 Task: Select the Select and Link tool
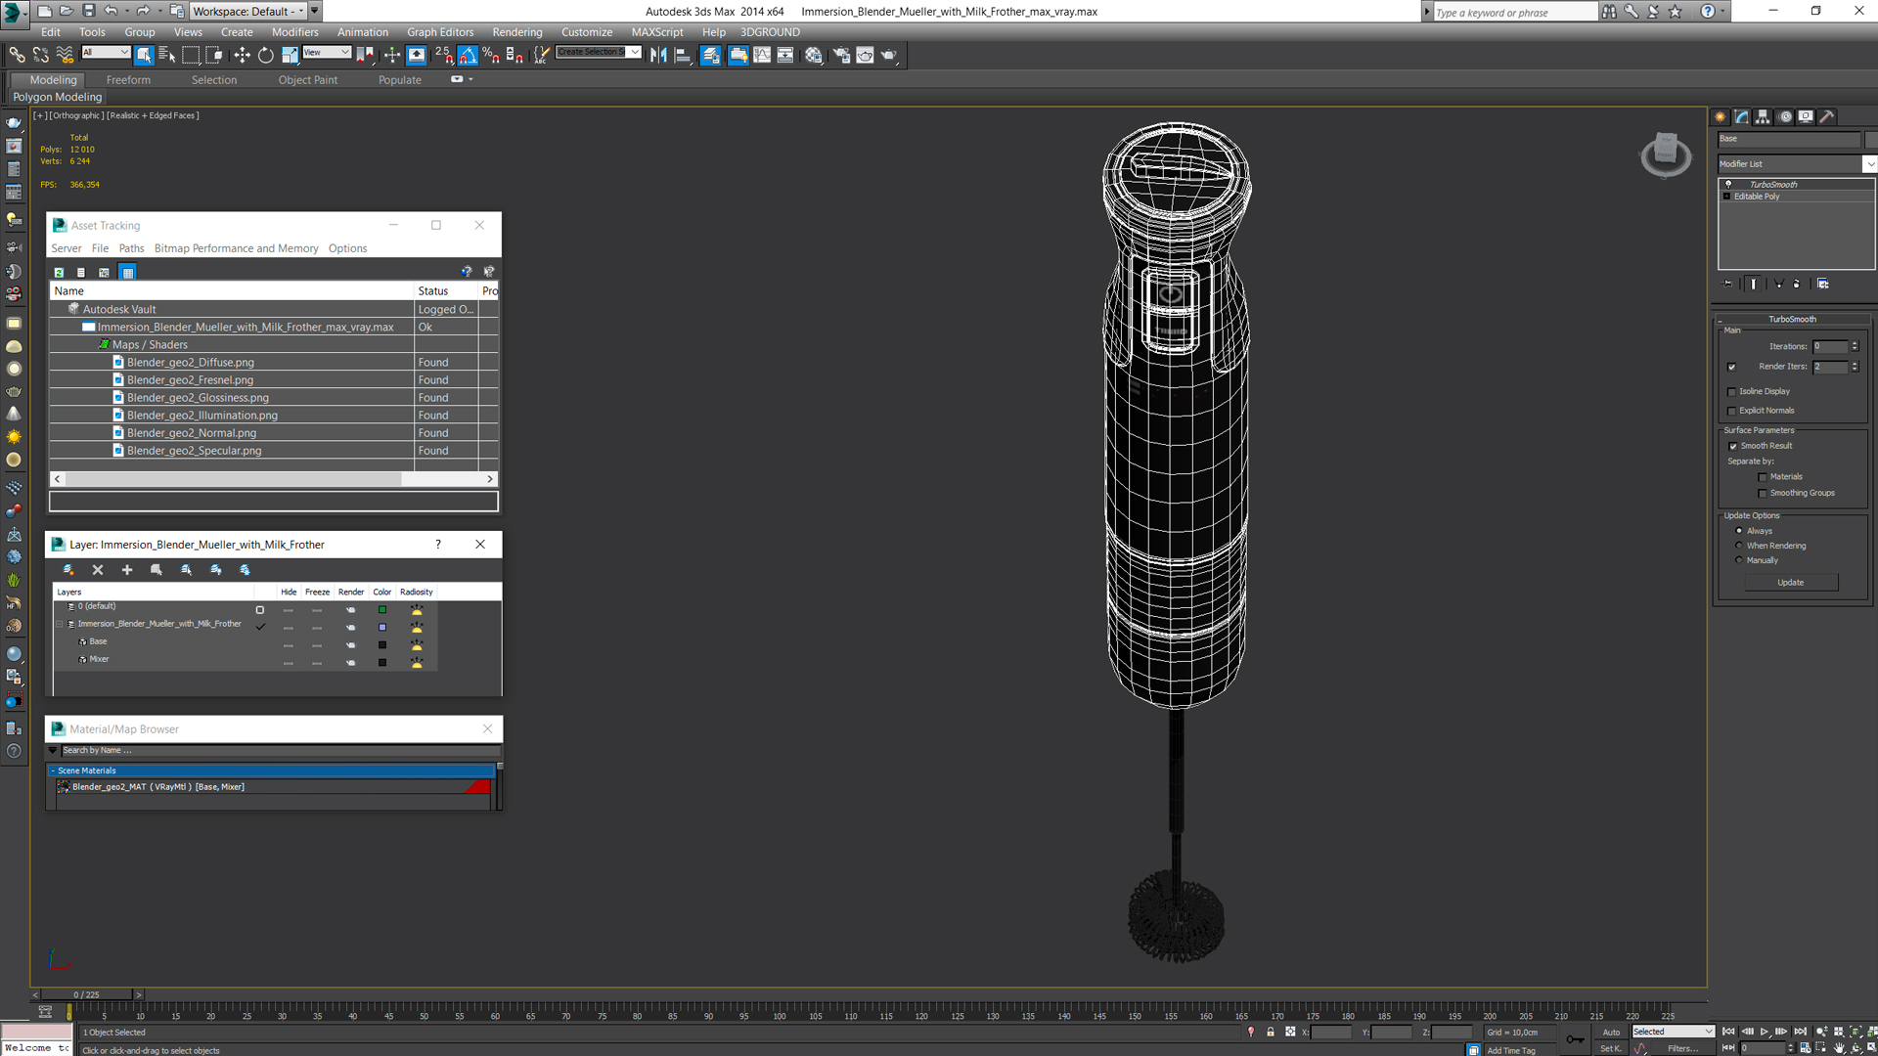pos(17,55)
